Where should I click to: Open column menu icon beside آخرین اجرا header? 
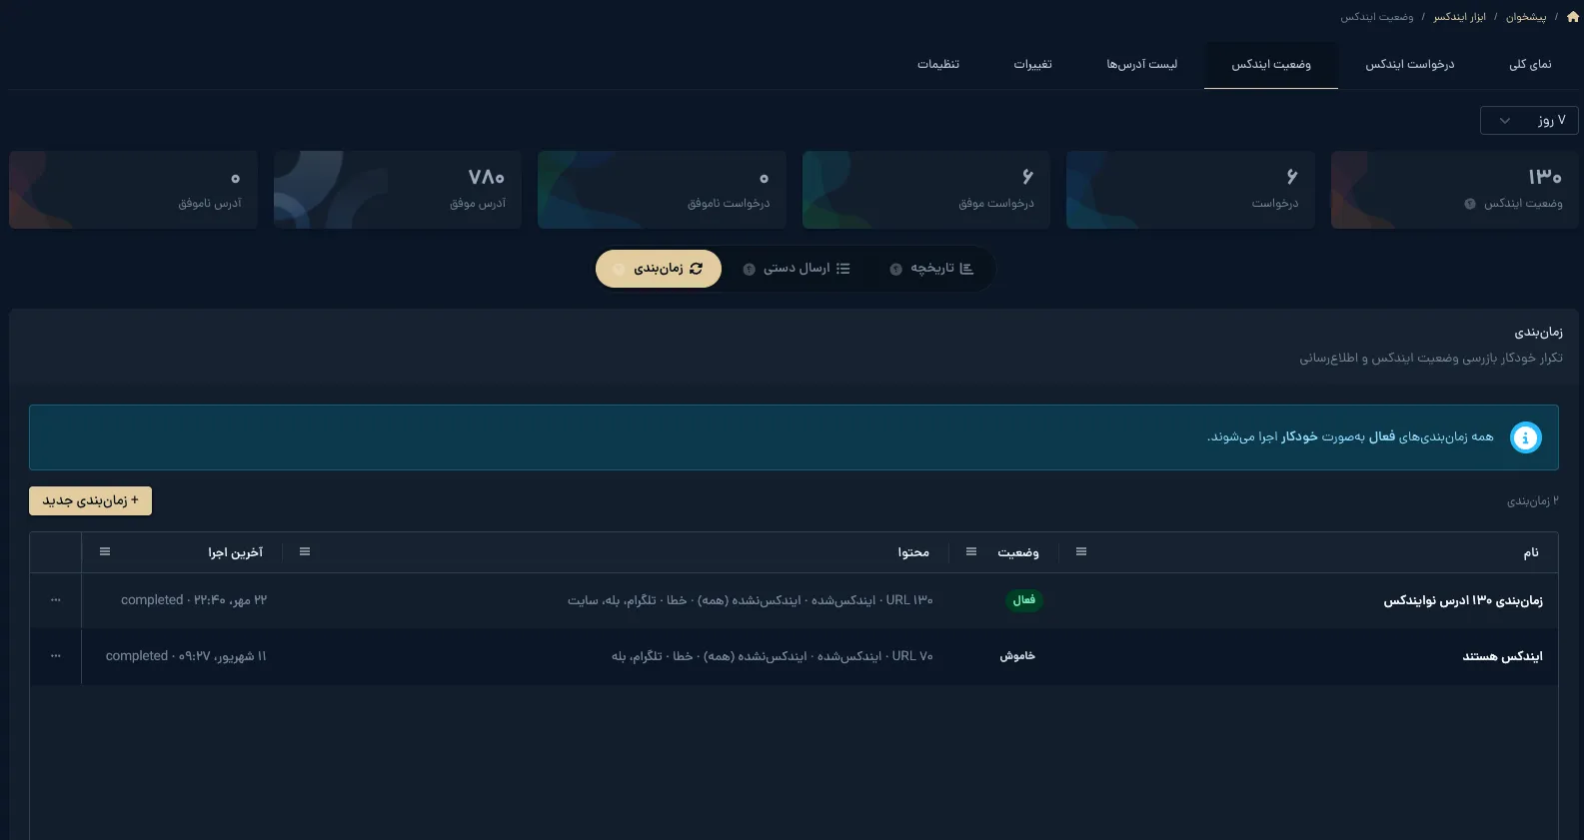[105, 551]
